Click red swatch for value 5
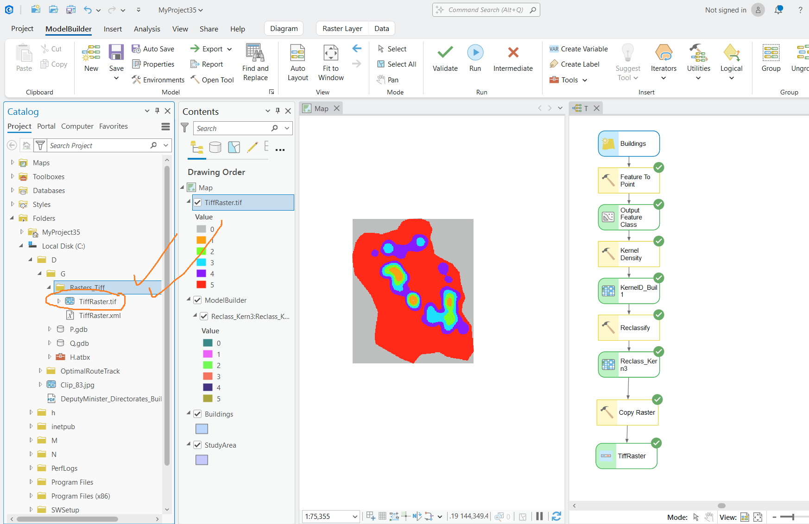The image size is (809, 524). click(201, 285)
